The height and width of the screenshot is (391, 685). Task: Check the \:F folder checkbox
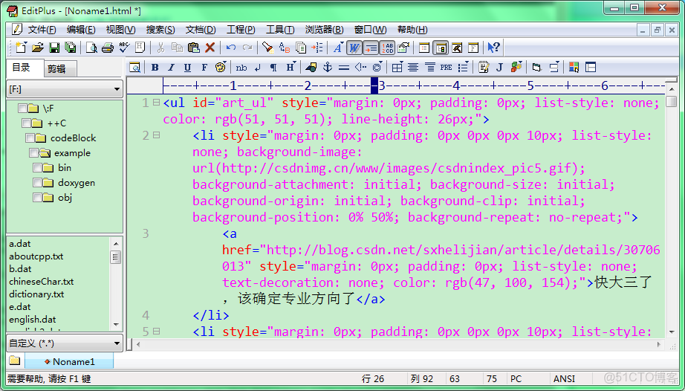[22, 108]
